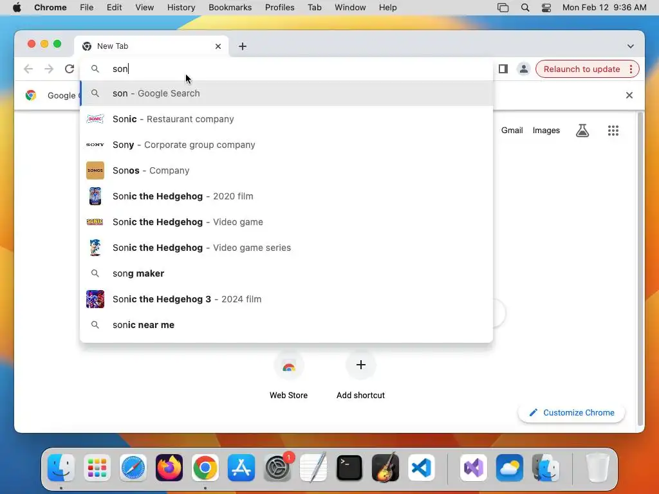
Task: Click the Web Store shortcut icon
Action: pos(289,365)
